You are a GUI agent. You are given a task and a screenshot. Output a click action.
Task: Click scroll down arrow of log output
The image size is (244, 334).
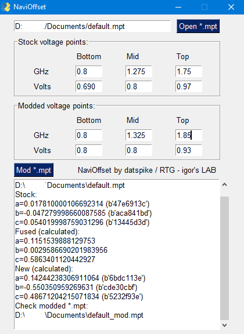(224, 325)
